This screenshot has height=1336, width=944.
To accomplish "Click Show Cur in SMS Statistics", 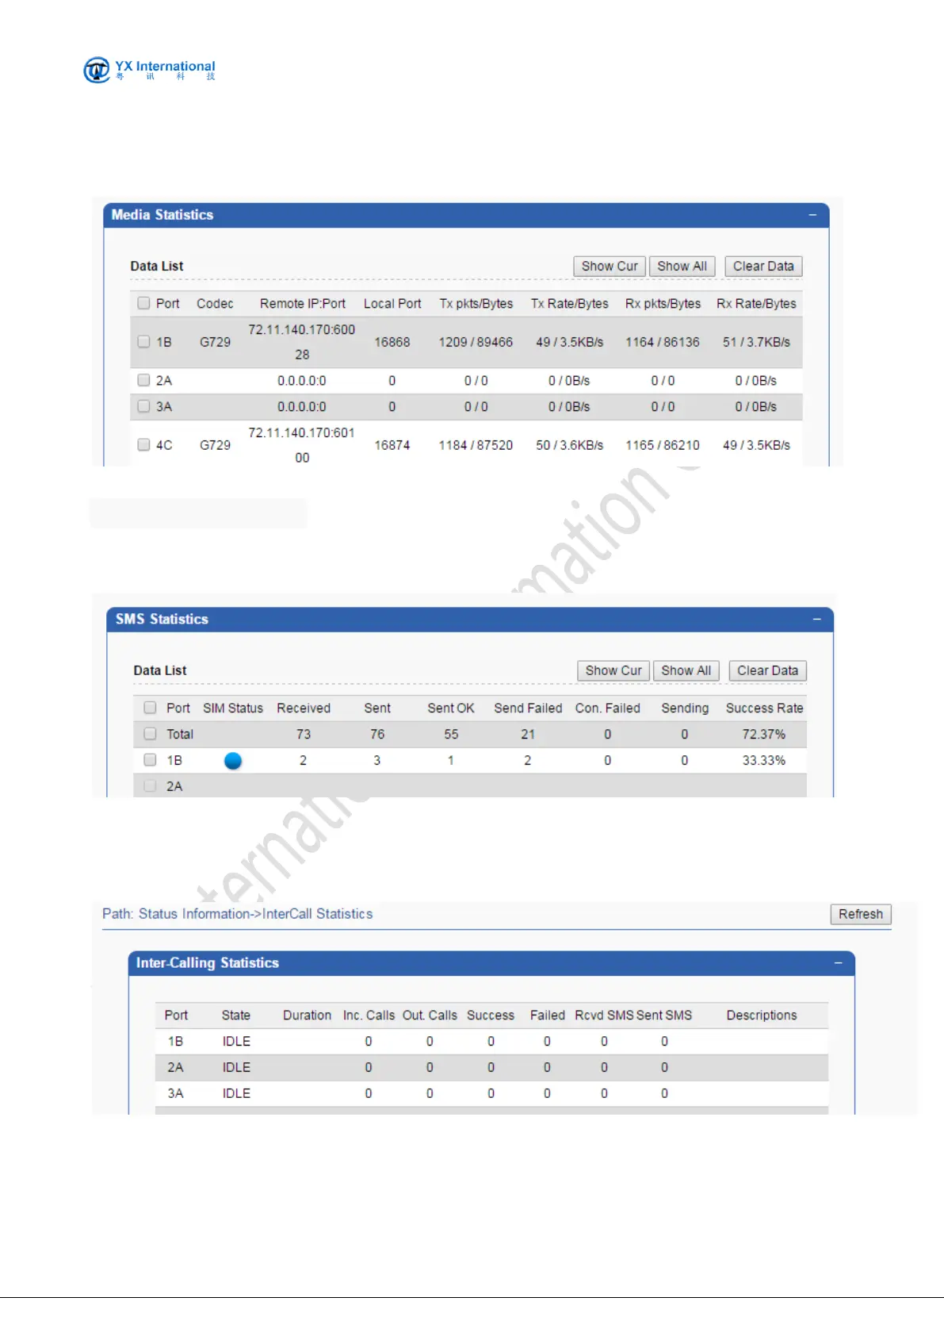I will (613, 671).
